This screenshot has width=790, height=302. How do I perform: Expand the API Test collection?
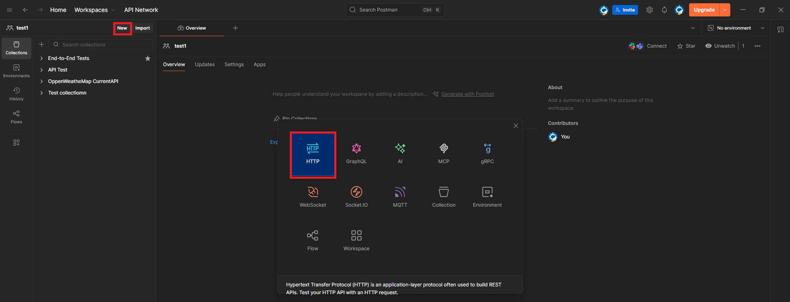(42, 70)
